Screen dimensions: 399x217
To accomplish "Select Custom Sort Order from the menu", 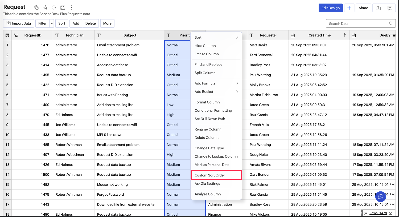I will point(210,175).
